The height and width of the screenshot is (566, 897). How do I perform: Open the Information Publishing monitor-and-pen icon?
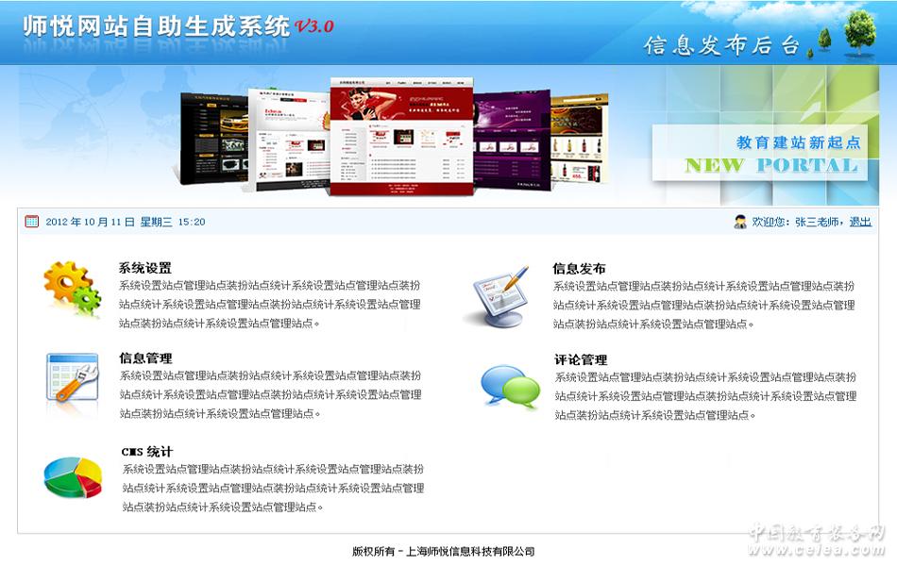(500, 297)
